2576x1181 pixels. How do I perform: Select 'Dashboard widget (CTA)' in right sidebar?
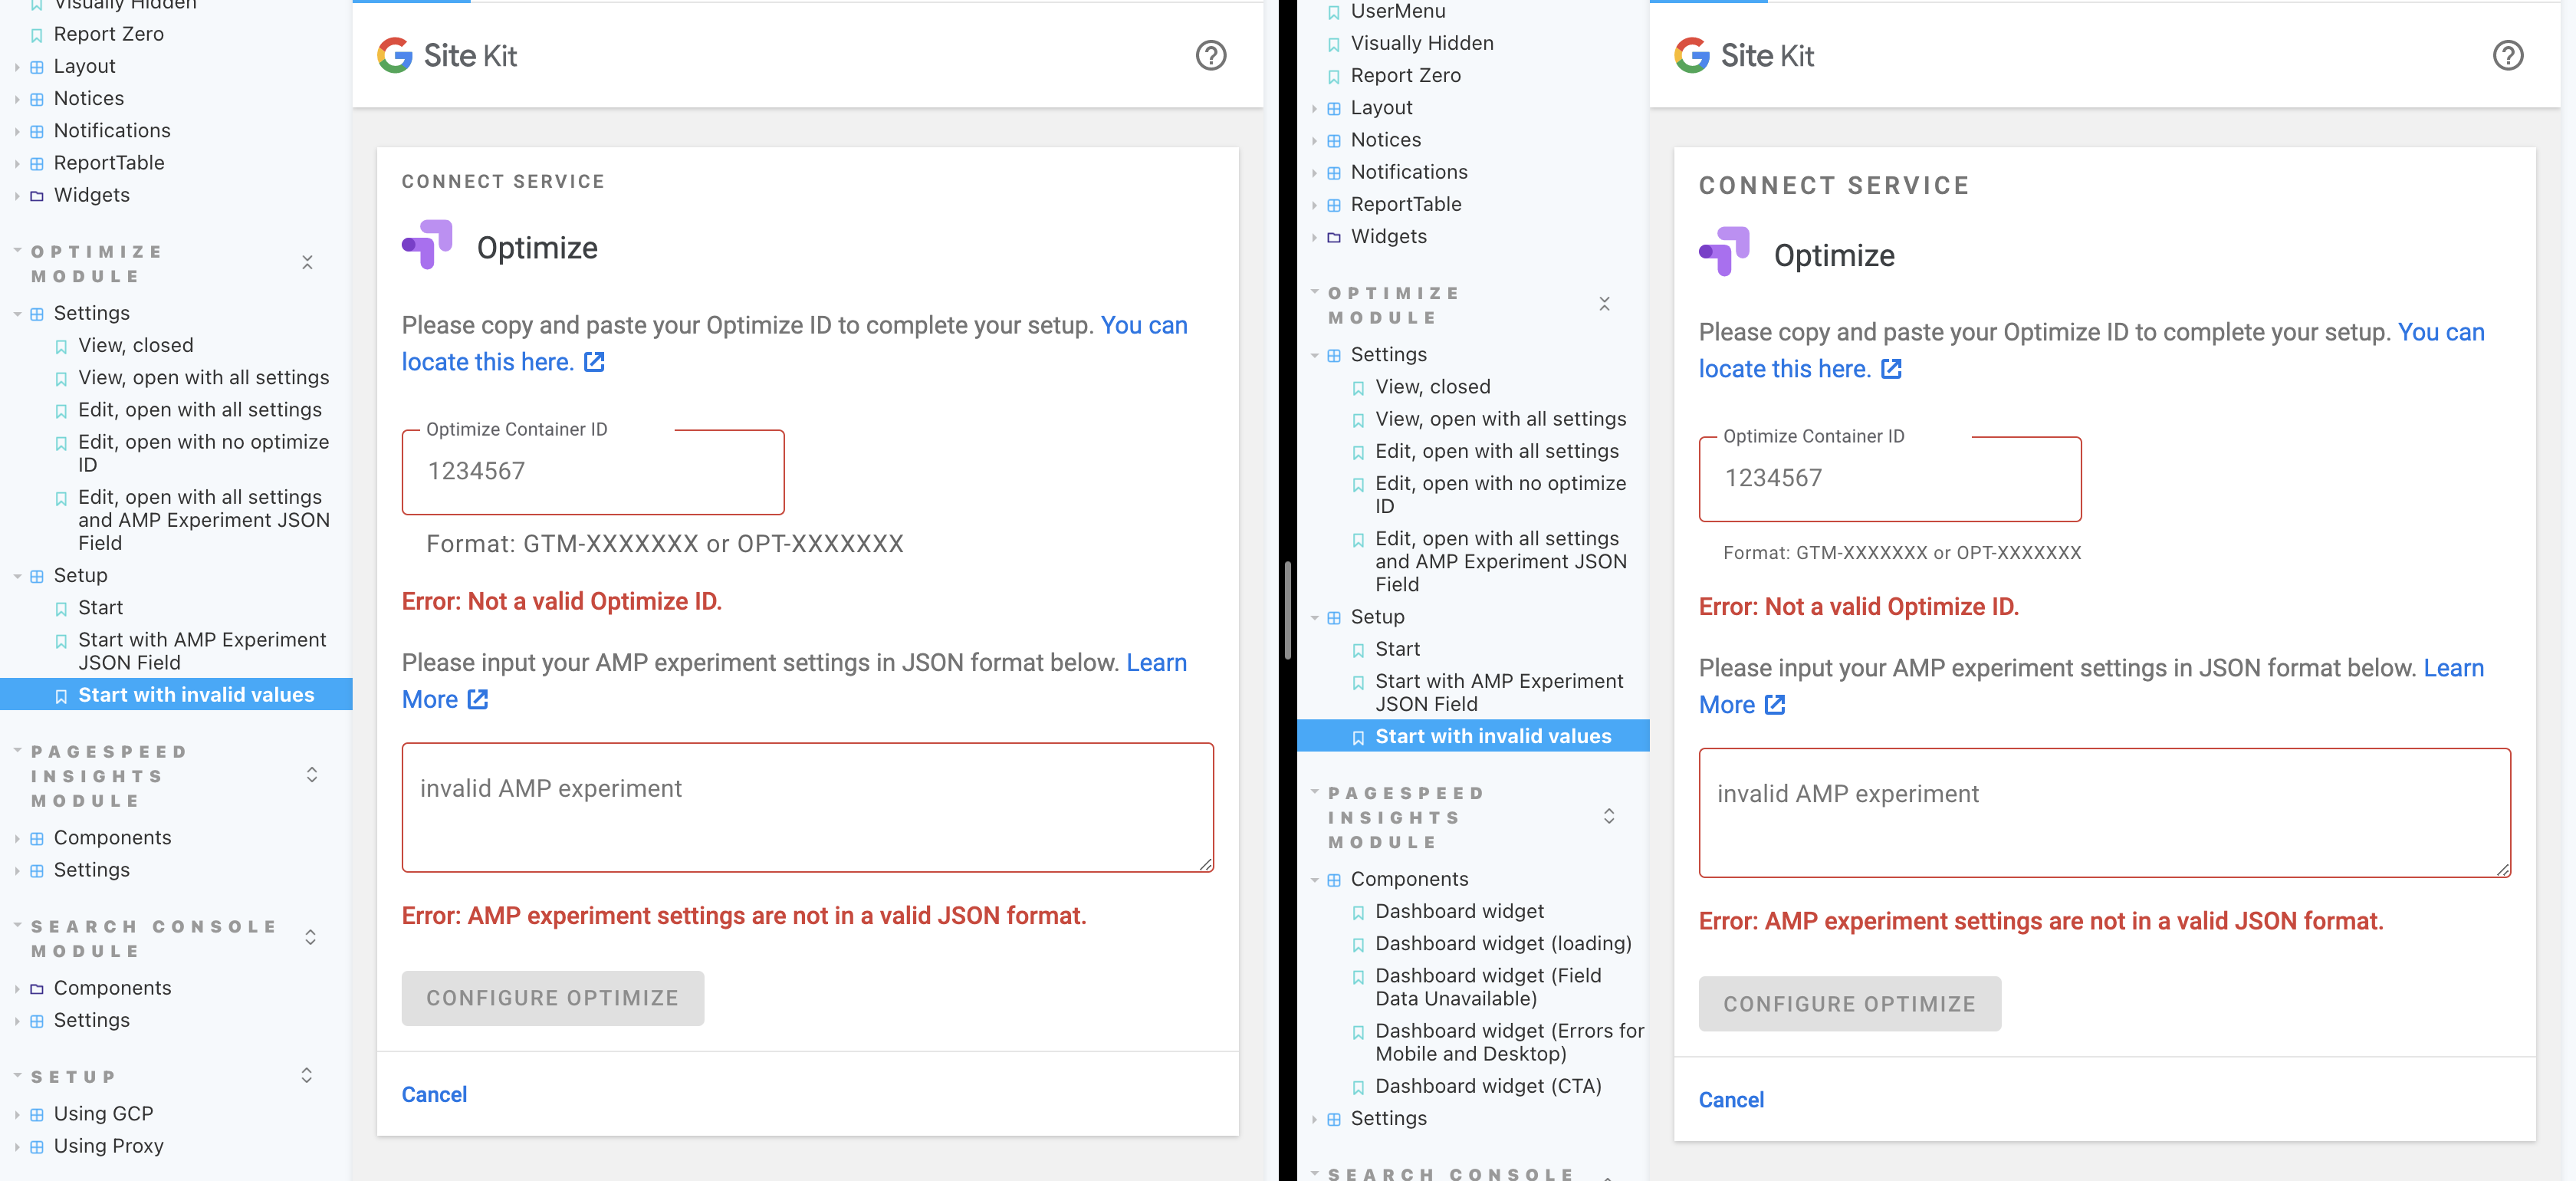1488,1086
